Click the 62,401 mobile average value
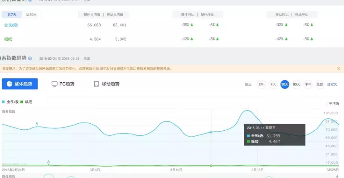The image size is (344, 178). point(119,25)
